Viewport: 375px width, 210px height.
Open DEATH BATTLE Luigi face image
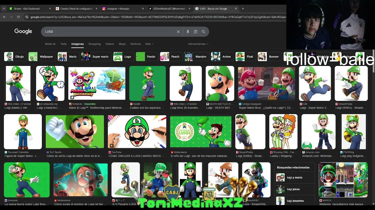pos(220,83)
